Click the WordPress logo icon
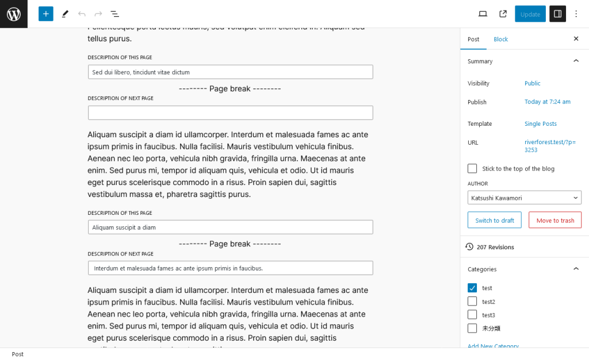 pos(14,14)
